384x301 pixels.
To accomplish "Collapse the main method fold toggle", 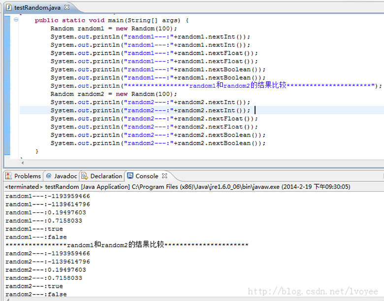I will click(x=16, y=20).
